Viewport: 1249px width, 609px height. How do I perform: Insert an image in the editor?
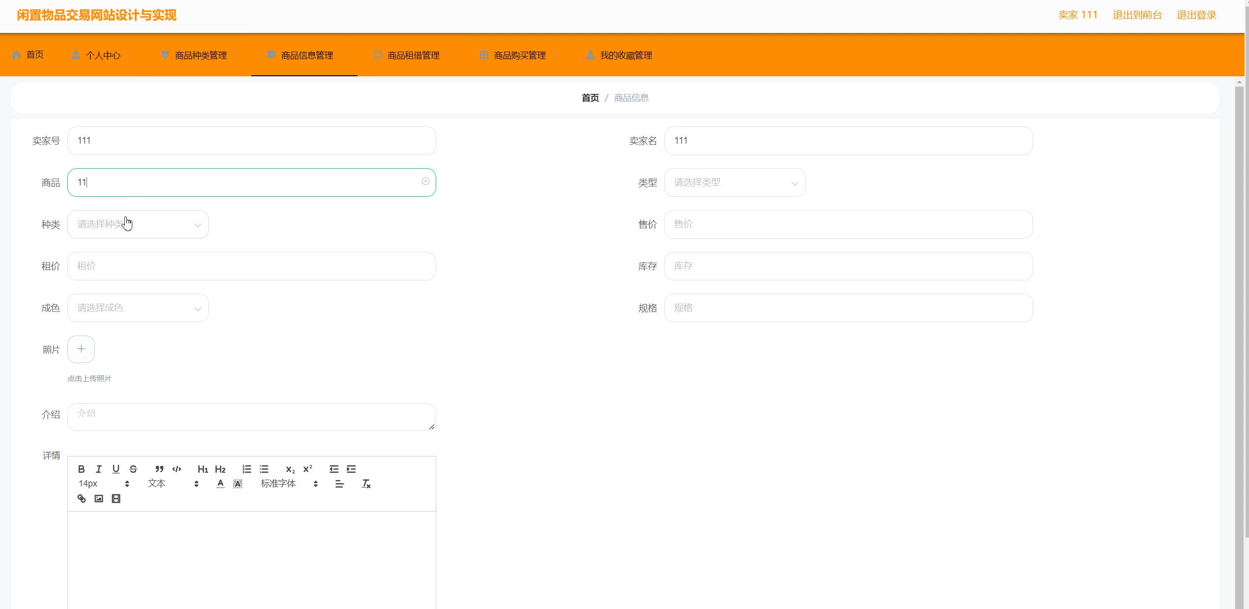point(99,498)
